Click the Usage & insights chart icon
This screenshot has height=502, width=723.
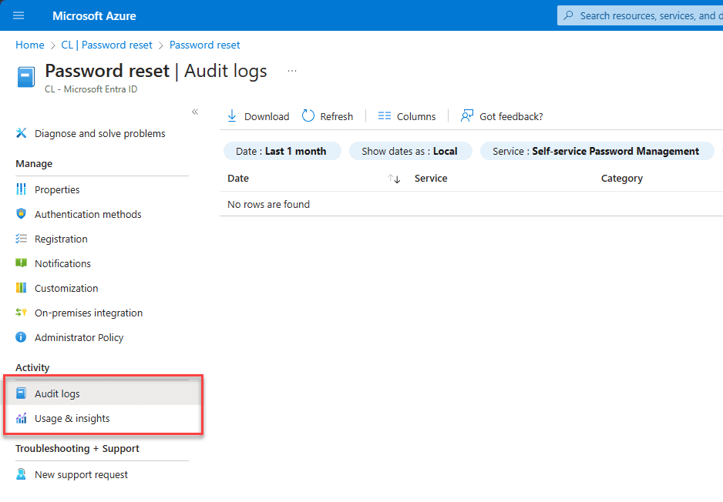(22, 418)
